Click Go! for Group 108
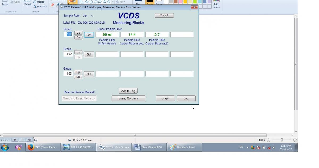The width and height of the screenshot is (319, 168). (89, 35)
